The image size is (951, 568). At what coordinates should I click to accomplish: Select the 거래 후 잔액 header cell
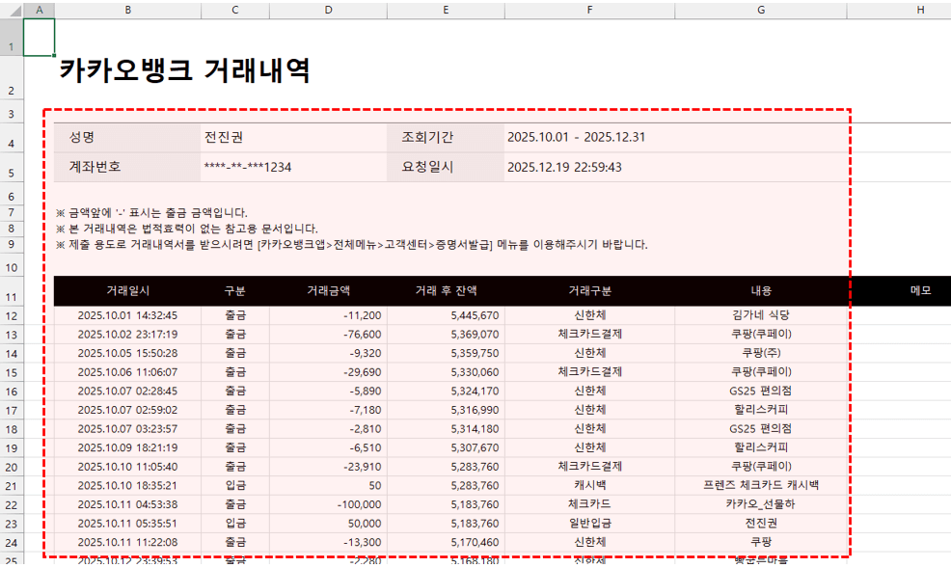coord(445,290)
